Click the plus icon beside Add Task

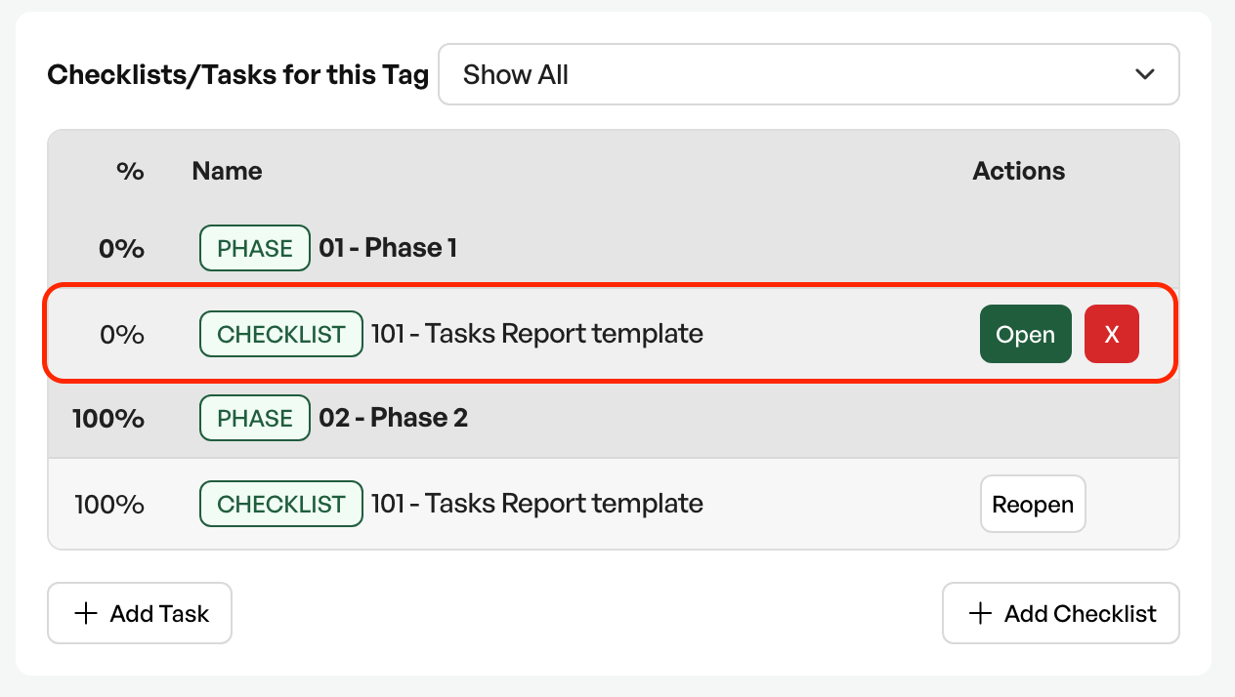pyautogui.click(x=86, y=613)
